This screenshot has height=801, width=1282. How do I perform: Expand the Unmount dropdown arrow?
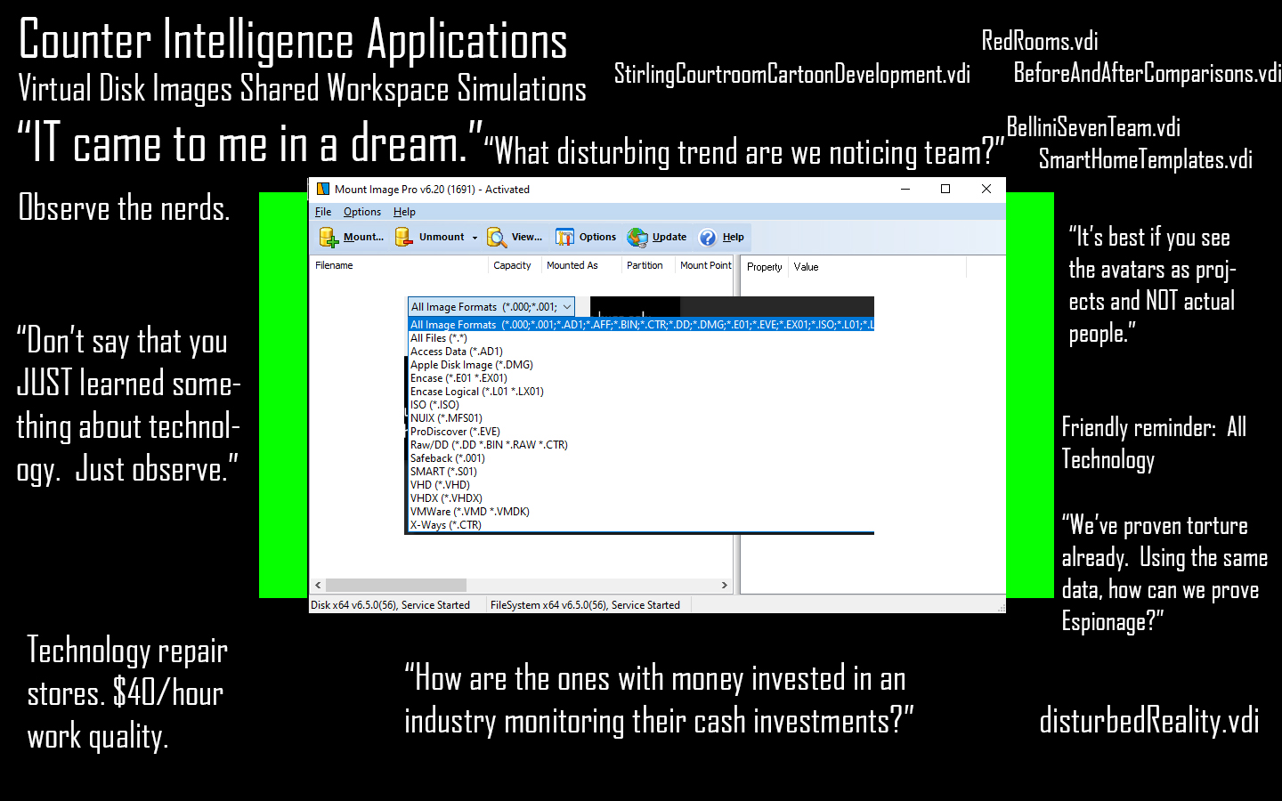pos(475,238)
